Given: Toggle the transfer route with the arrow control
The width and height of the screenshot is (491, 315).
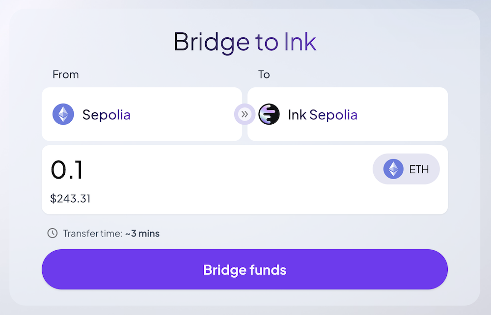Looking at the screenshot, I should [245, 114].
